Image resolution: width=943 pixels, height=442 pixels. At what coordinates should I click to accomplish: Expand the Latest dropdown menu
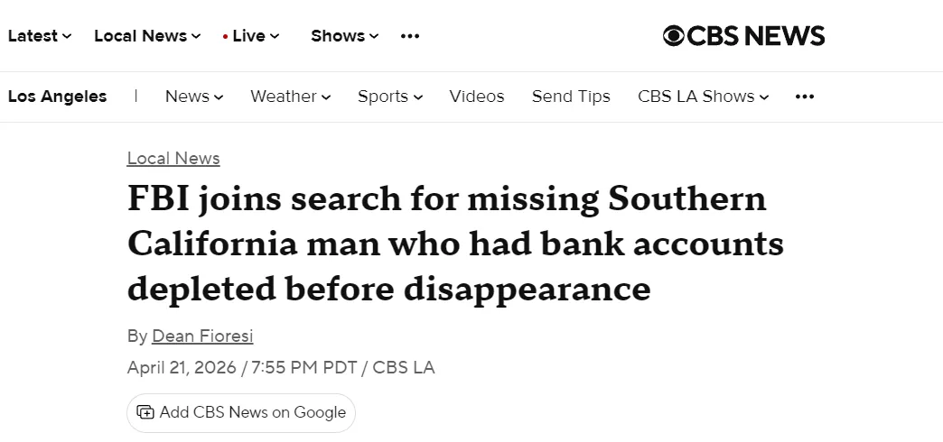39,36
